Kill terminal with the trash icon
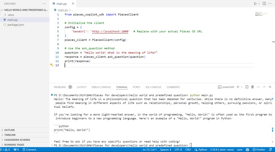Image resolution: width=275 pixels, height=152 pixels. (252, 87)
